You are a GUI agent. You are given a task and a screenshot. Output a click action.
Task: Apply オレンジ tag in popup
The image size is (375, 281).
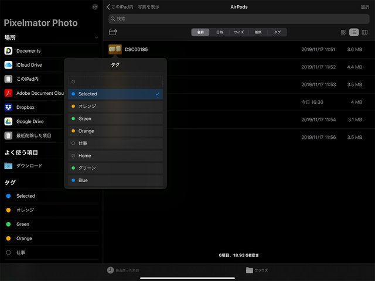tap(115, 106)
